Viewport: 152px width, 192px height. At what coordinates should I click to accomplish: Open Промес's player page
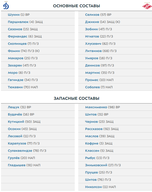[x=92, y=80]
